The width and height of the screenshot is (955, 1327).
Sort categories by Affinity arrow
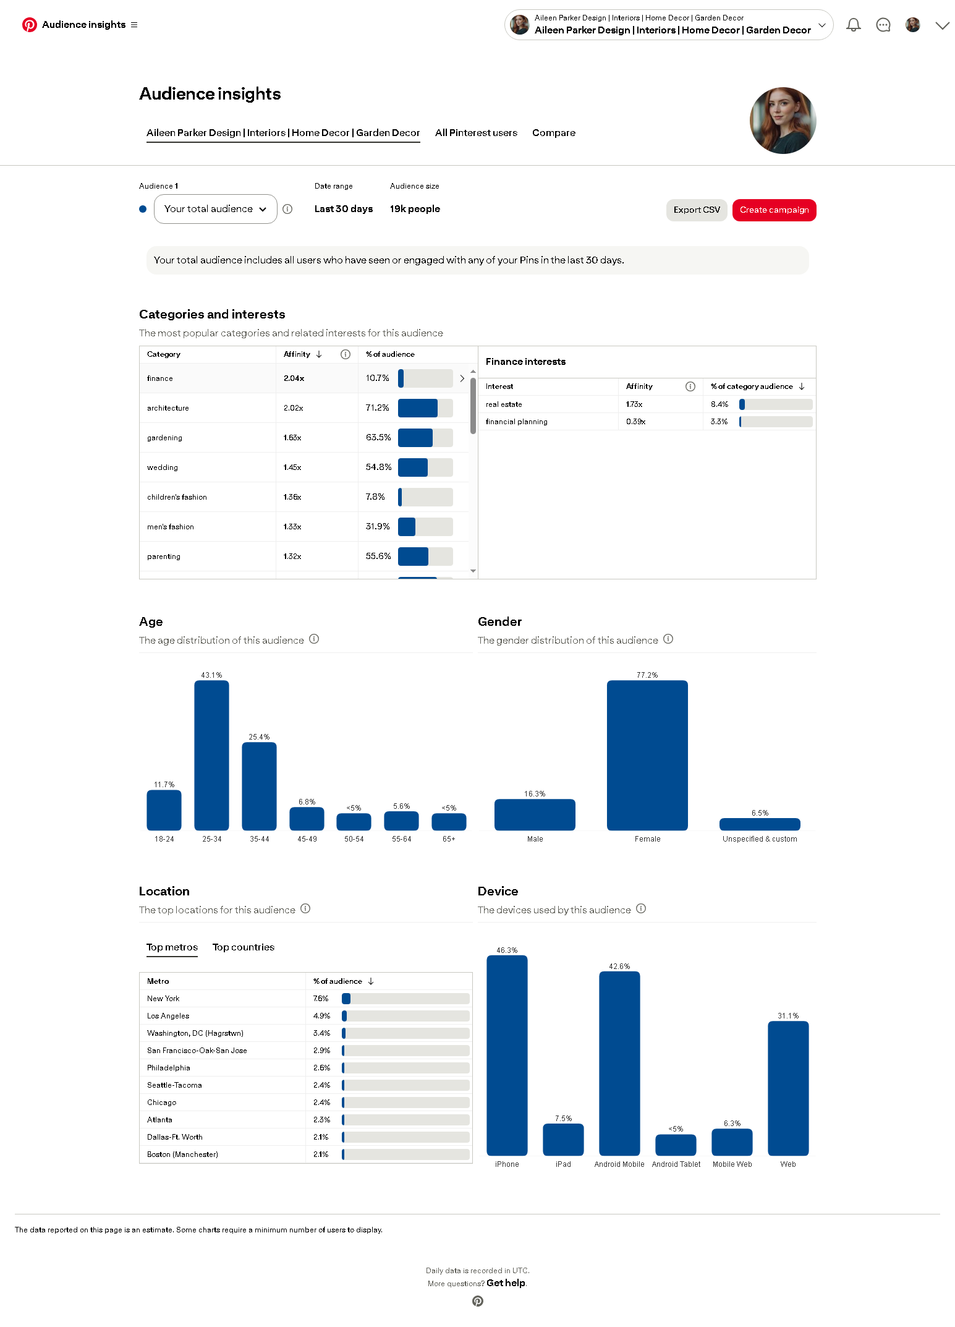[319, 354]
